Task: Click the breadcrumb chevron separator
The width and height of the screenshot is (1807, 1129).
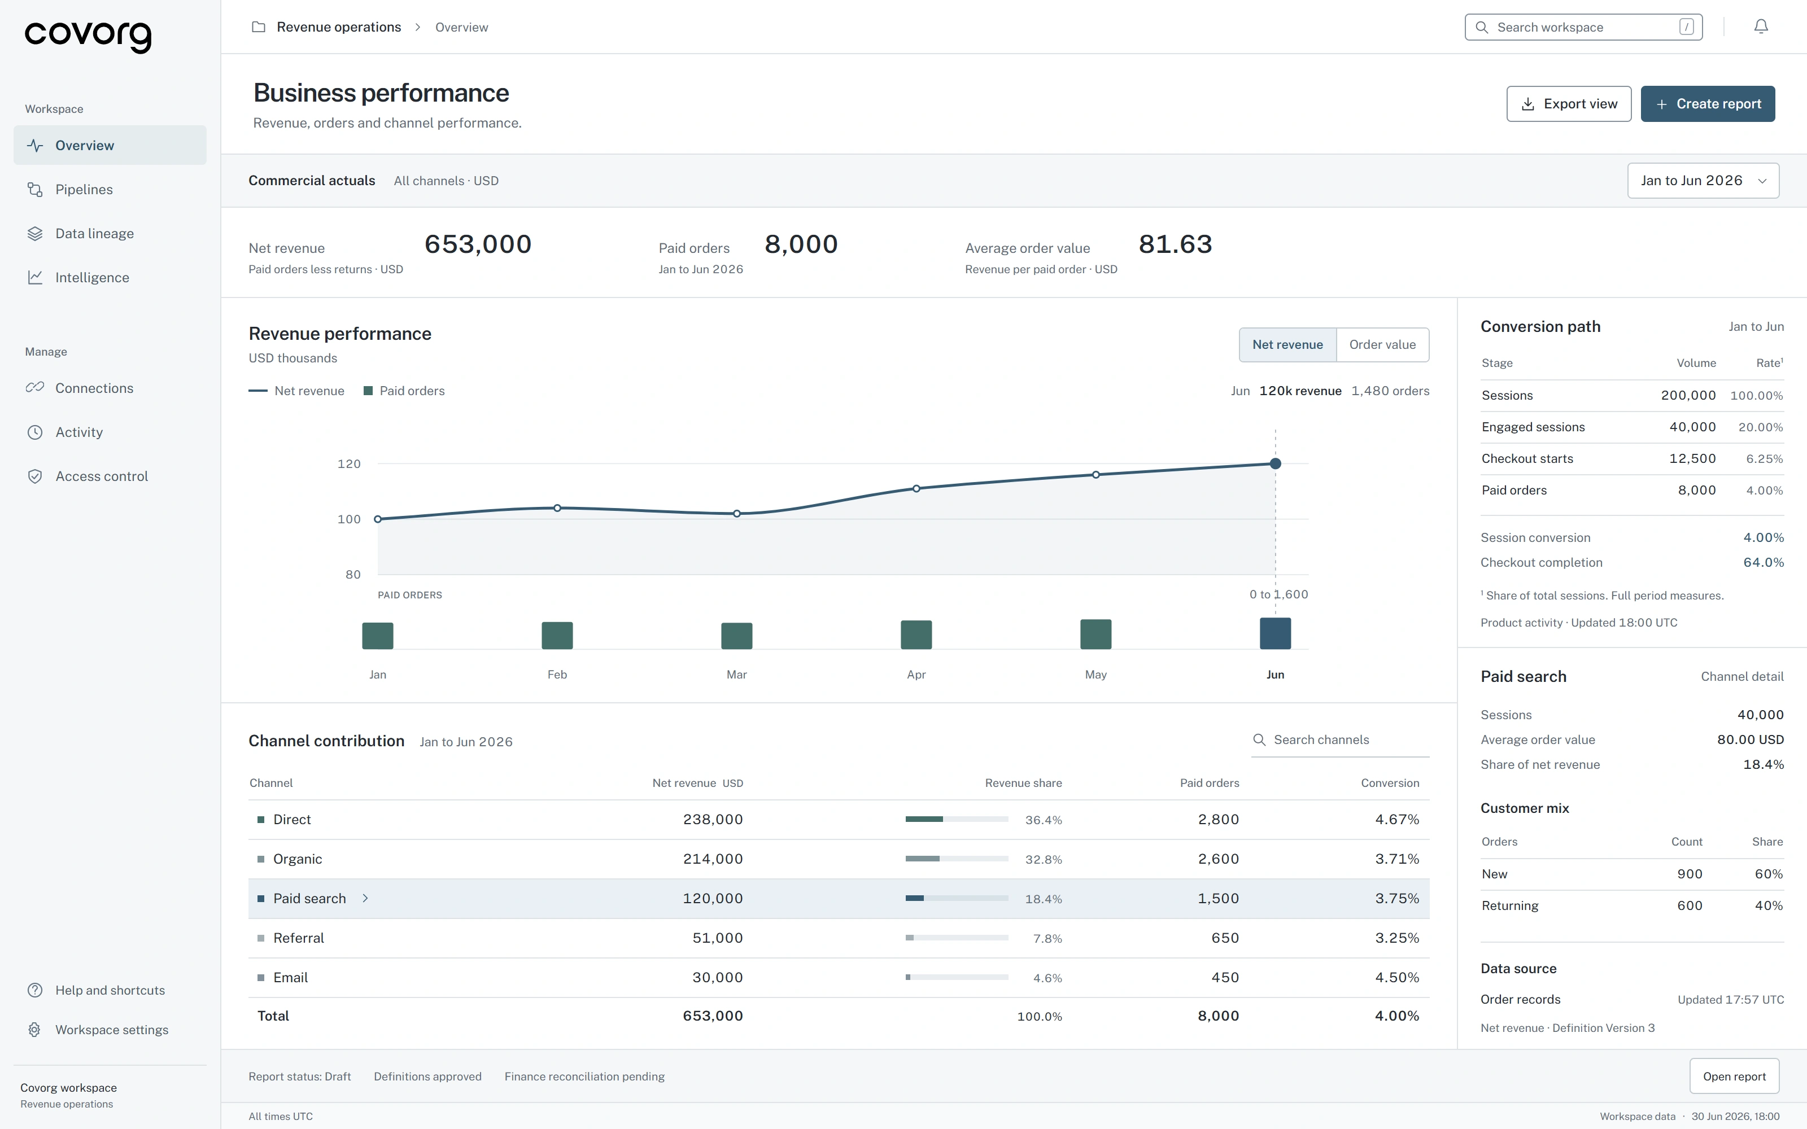Action: [418, 27]
